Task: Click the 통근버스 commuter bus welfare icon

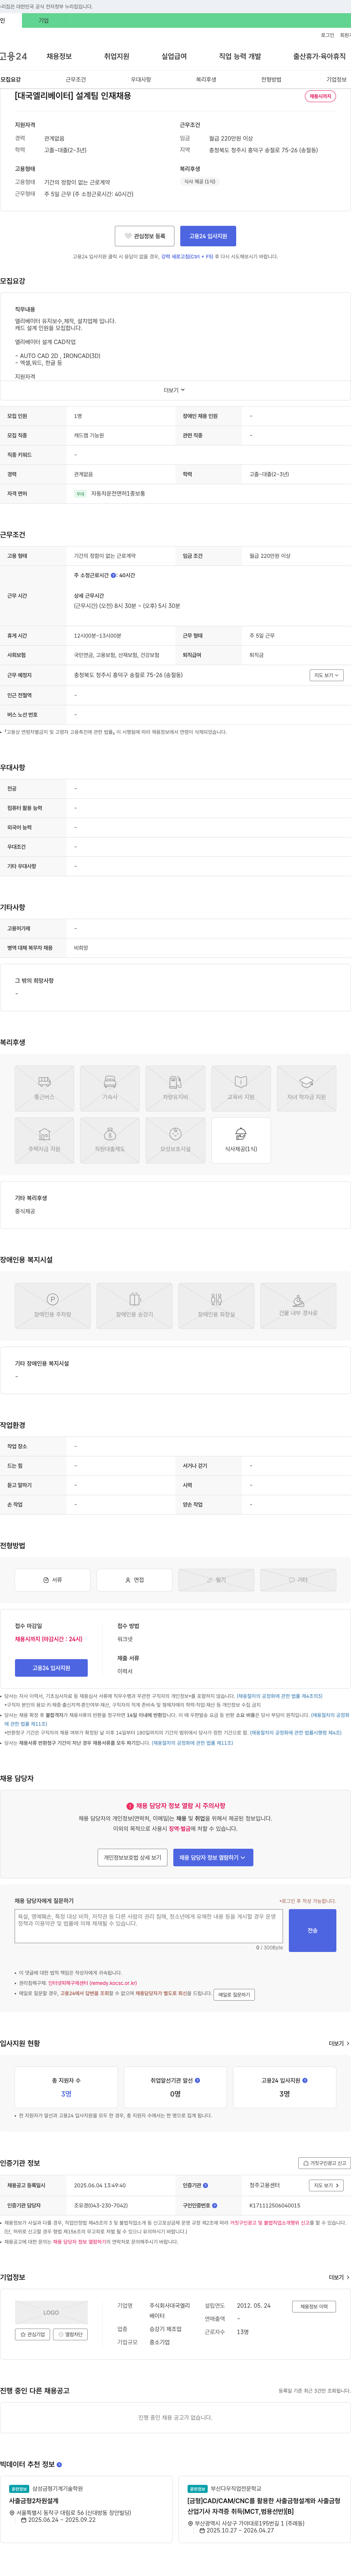Action: 44,1088
